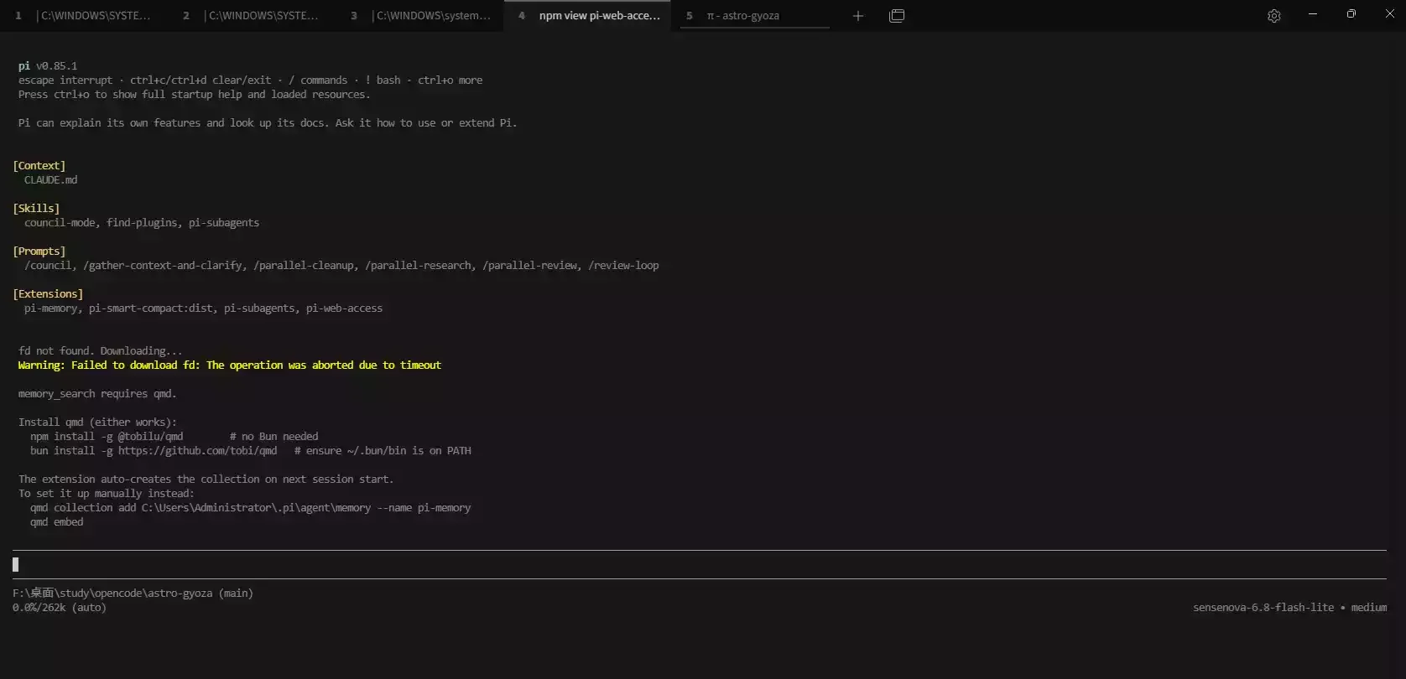Open the tab overview icon beside the plus
Screen dimensions: 1406x679
[x=897, y=16]
